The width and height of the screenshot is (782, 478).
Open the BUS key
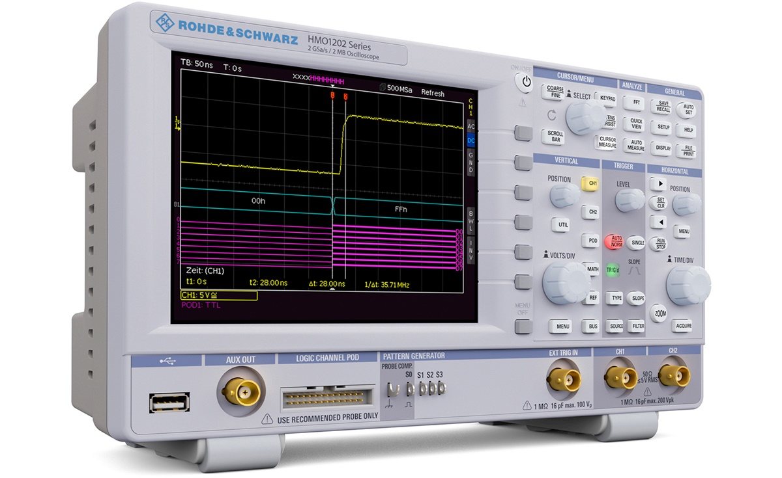[x=590, y=326]
